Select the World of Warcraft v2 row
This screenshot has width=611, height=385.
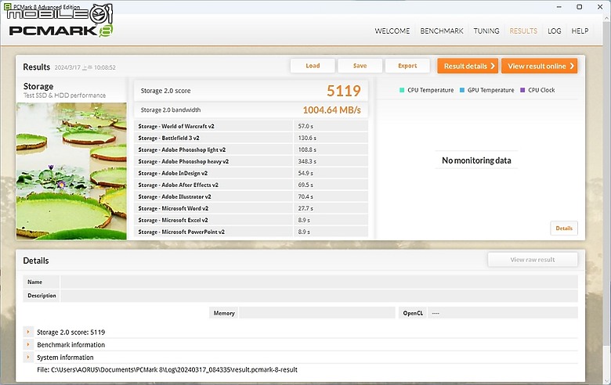click(251, 126)
